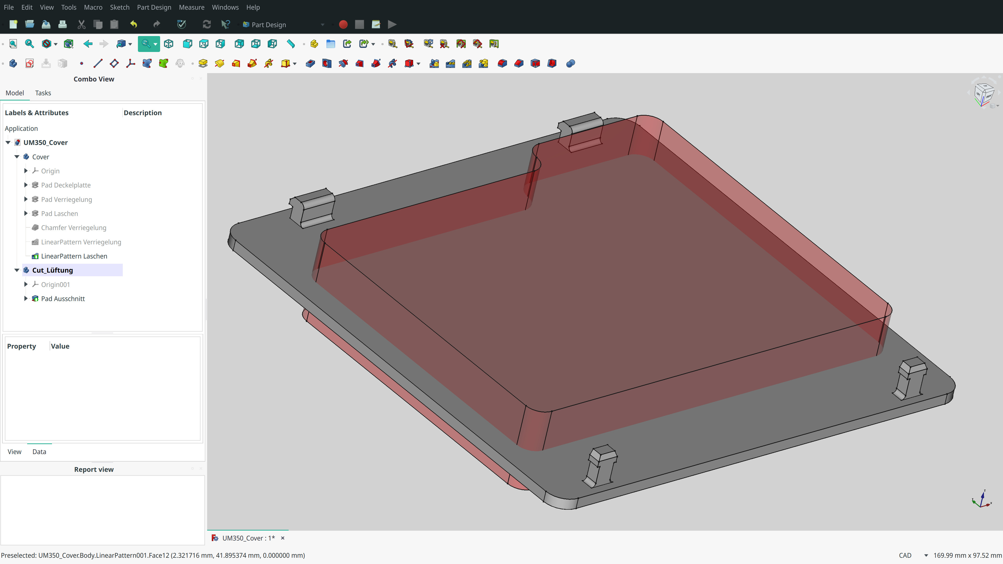Expand the Origin001 node
1003x564 pixels.
[26, 285]
